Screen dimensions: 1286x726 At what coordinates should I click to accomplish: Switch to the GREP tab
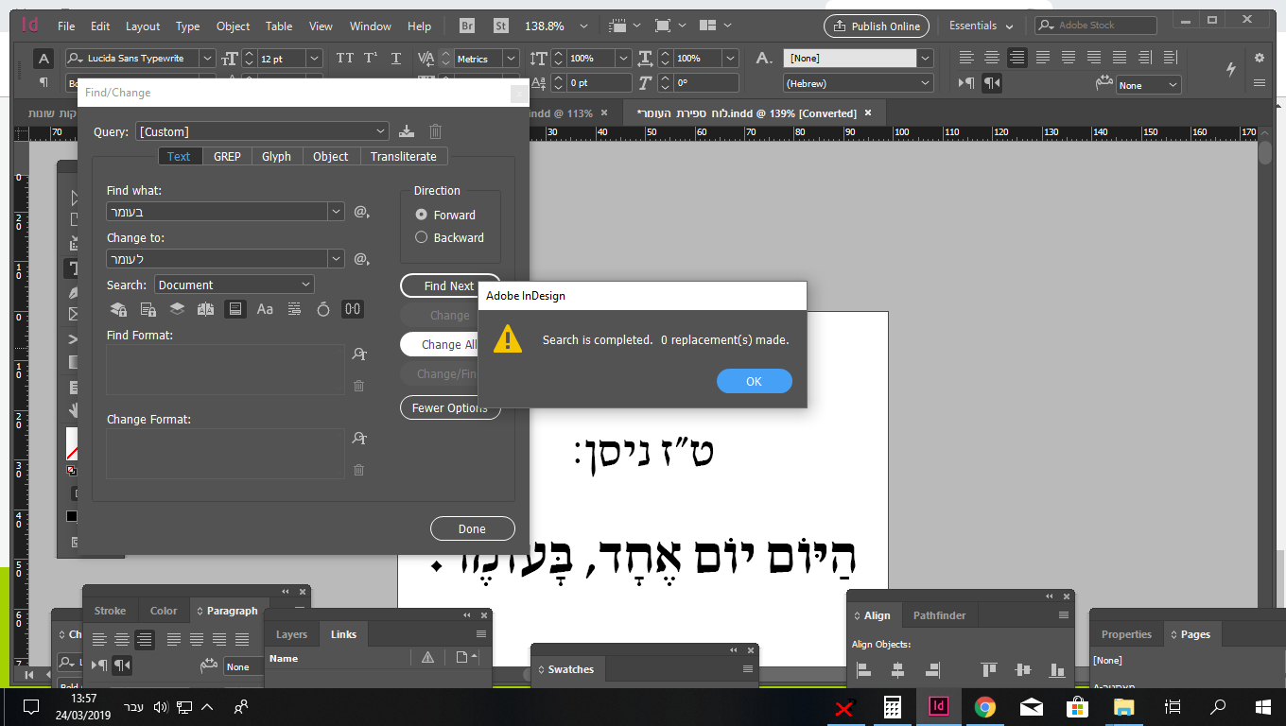point(227,156)
